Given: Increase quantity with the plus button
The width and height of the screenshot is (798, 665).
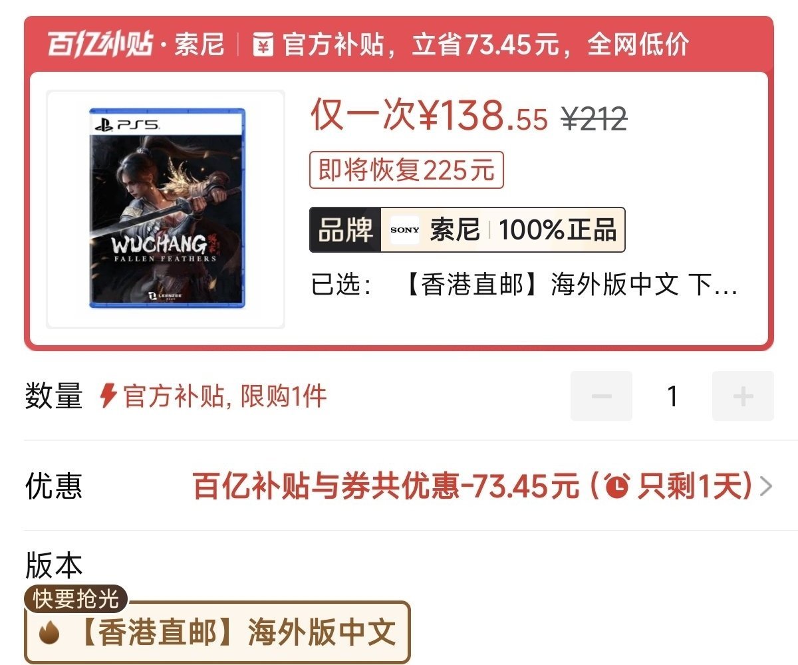Looking at the screenshot, I should pos(743,396).
